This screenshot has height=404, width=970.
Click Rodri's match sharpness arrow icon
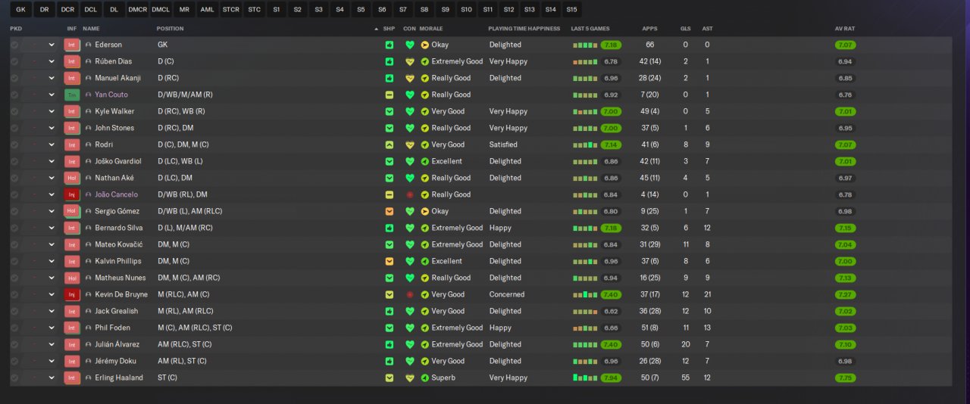[x=390, y=145]
